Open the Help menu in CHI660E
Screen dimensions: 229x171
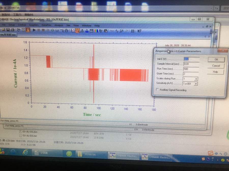point(97,26)
